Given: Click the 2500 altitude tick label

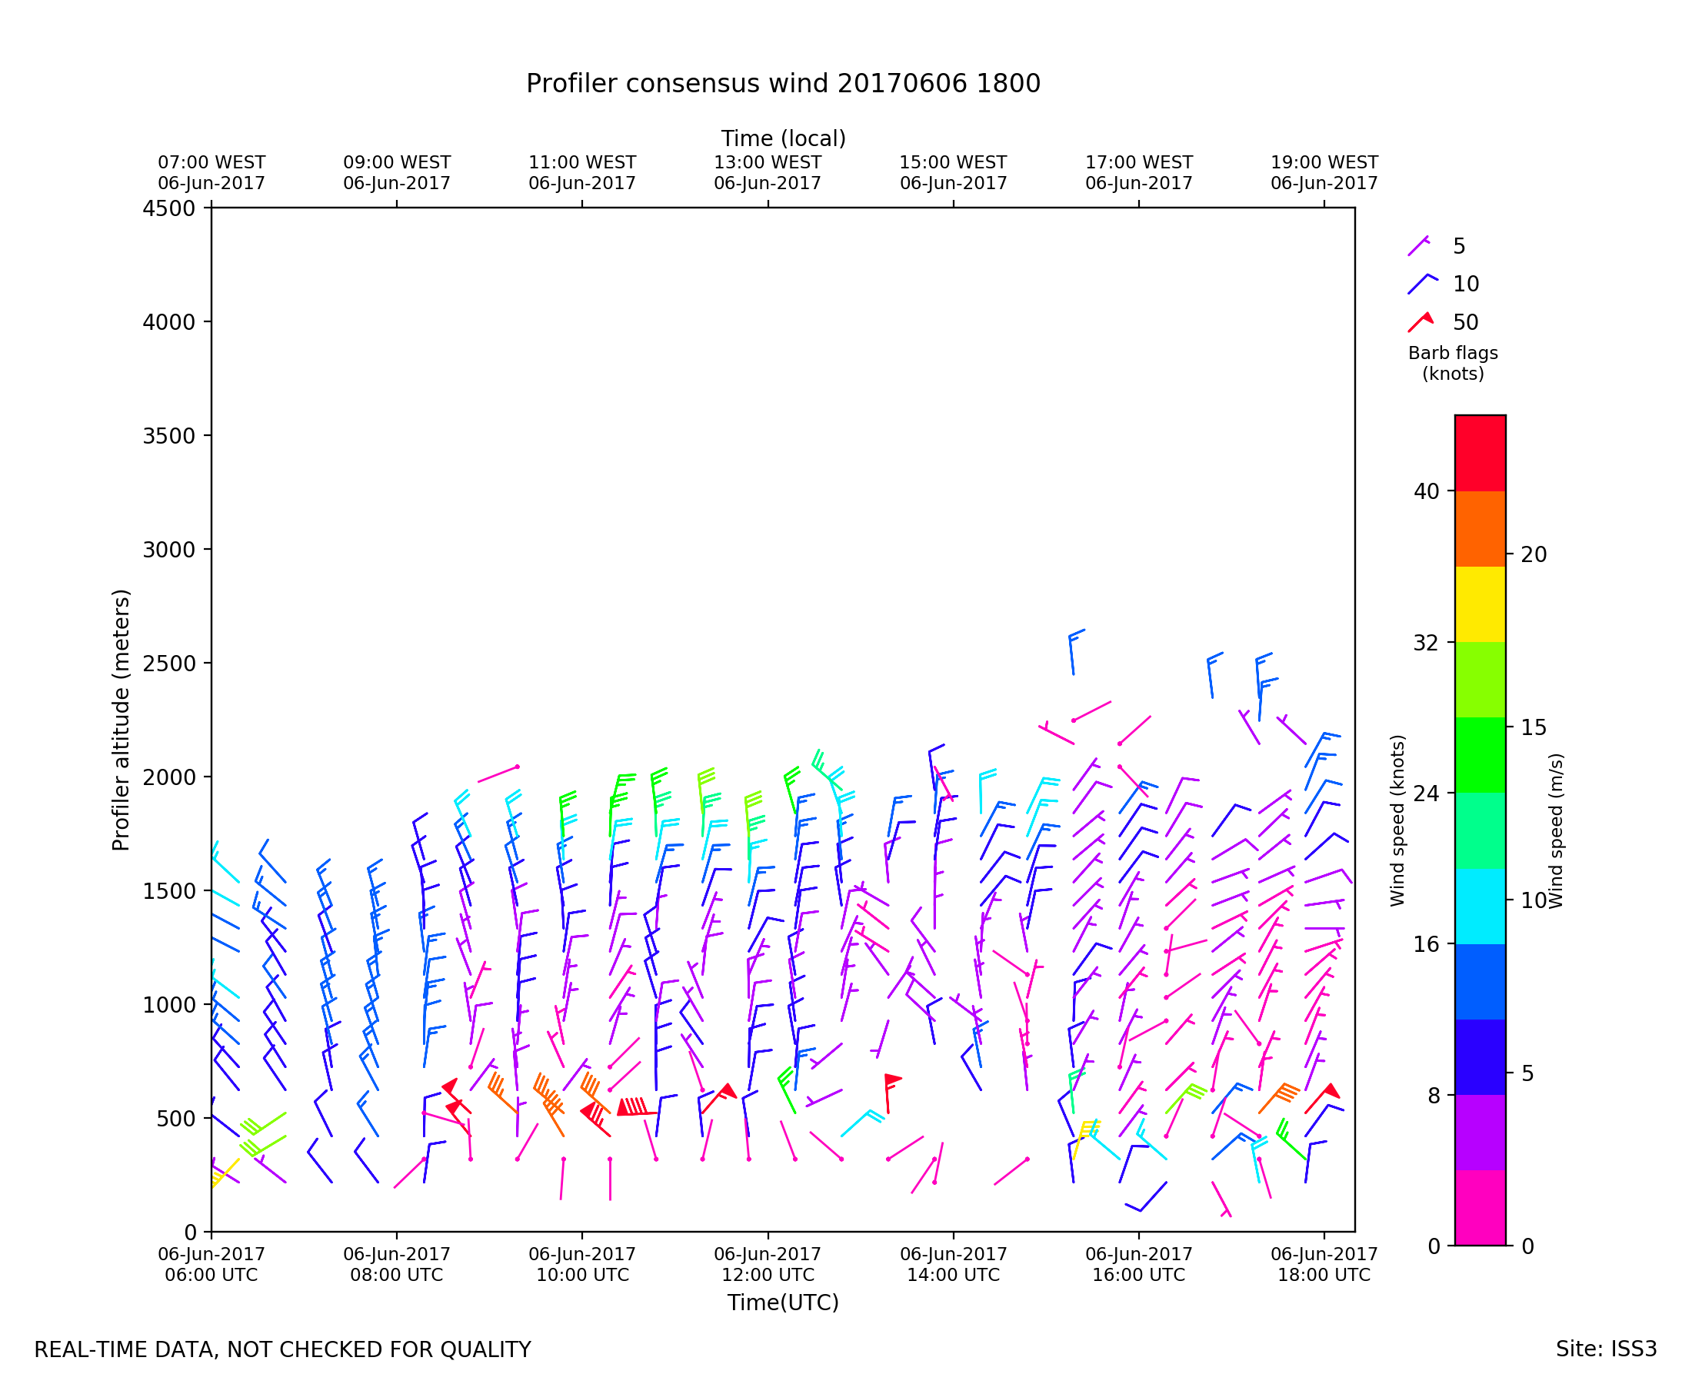Looking at the screenshot, I should click(x=168, y=664).
